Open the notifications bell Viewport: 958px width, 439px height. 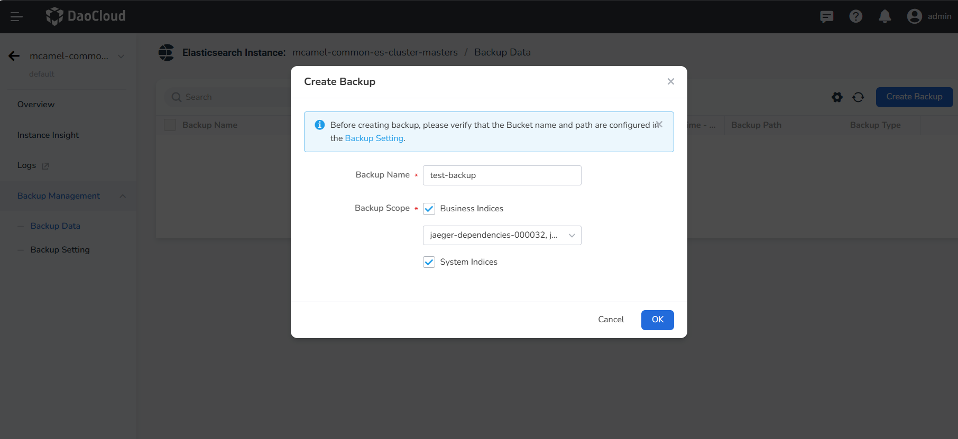click(x=885, y=16)
